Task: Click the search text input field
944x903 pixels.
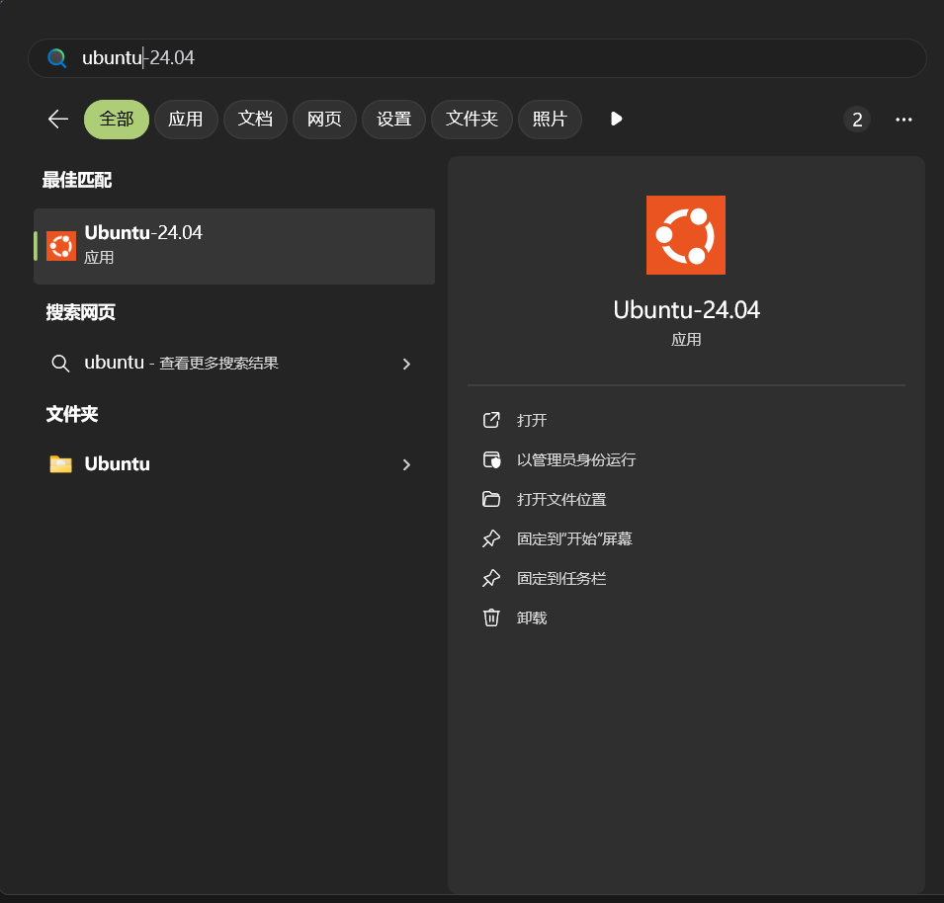Action: pos(494,58)
